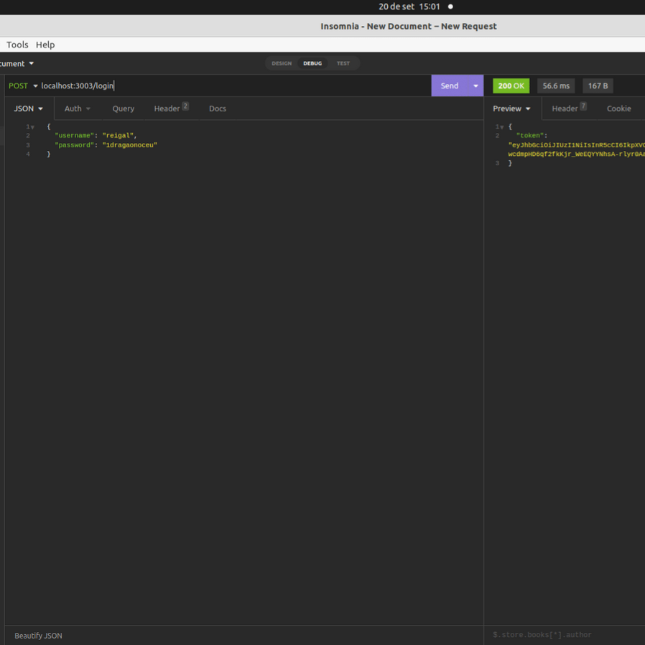This screenshot has height=645, width=645.
Task: Click the 56.6 ms response time badge
Action: [x=556, y=86]
